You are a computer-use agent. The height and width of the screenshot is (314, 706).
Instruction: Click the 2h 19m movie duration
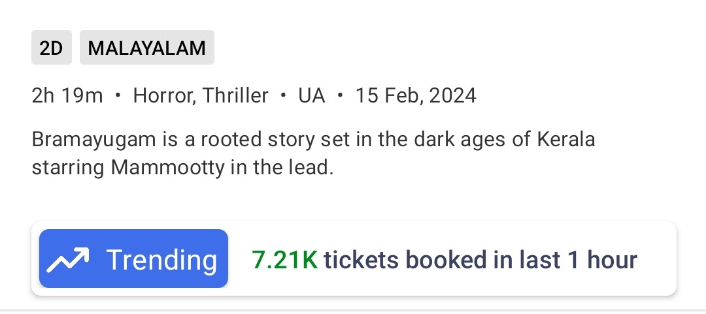click(67, 96)
